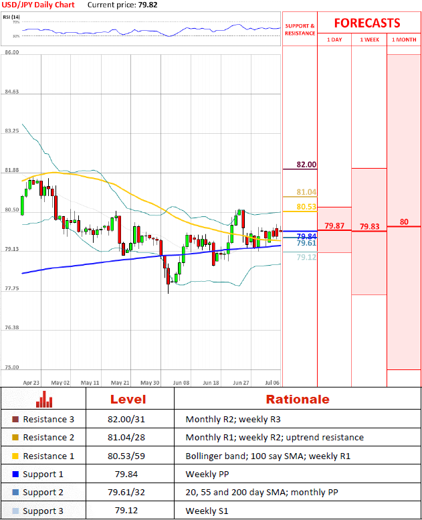Click the 79.61 support level label beside chart

coord(306,243)
